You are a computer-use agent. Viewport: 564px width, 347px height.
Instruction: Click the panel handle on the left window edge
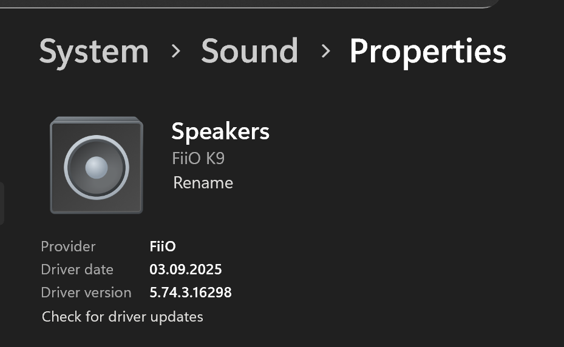click(x=2, y=203)
